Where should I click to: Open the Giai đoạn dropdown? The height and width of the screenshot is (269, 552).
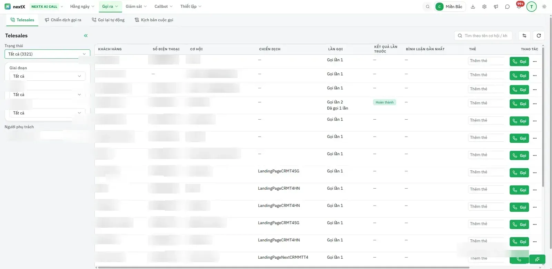(x=47, y=76)
